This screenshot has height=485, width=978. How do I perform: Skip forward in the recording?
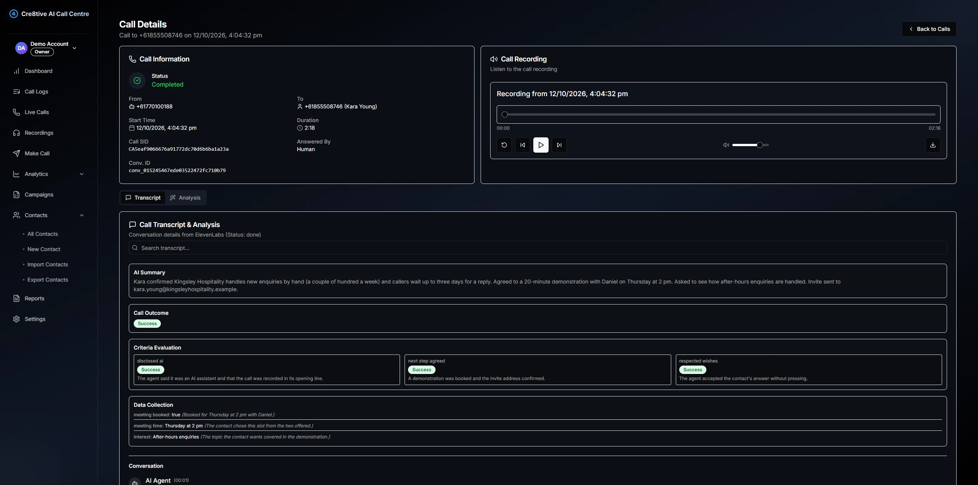pyautogui.click(x=559, y=145)
